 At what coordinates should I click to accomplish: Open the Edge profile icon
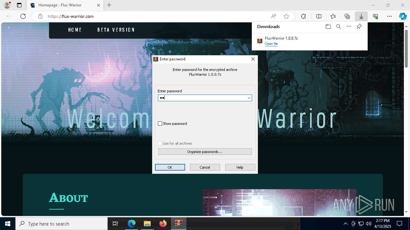coord(7,5)
